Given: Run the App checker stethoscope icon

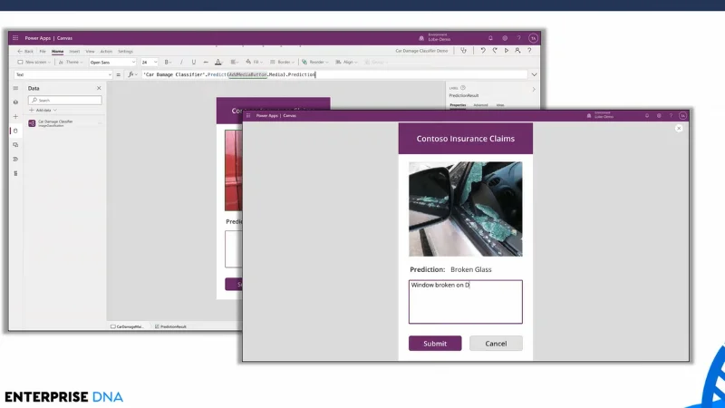Looking at the screenshot, I should tap(463, 51).
